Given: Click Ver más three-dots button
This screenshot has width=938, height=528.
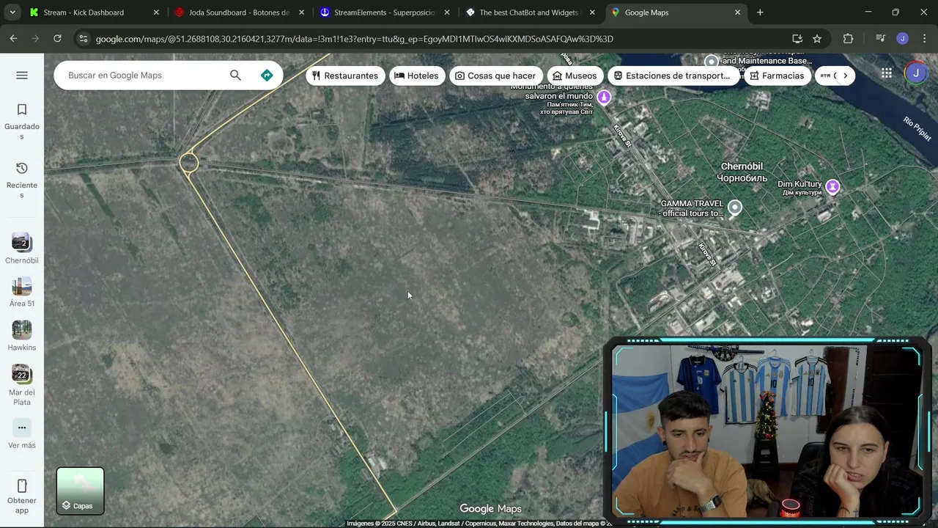Looking at the screenshot, I should (22, 428).
